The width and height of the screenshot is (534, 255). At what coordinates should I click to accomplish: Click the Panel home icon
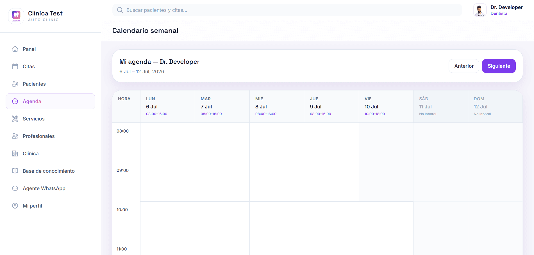coord(15,49)
